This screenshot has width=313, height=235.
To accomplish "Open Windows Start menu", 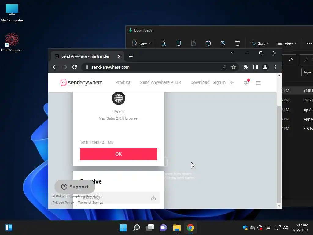I will click(x=123, y=228).
